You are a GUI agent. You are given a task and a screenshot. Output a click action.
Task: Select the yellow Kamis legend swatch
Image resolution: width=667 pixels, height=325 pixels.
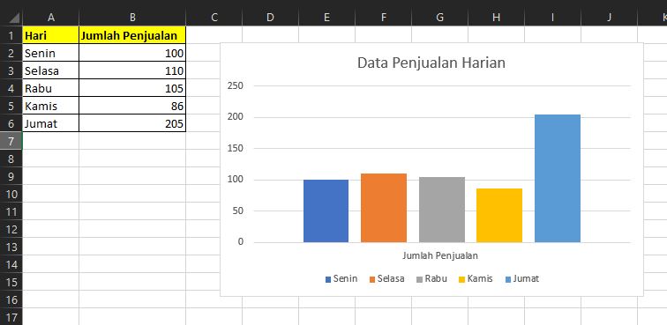(x=462, y=279)
